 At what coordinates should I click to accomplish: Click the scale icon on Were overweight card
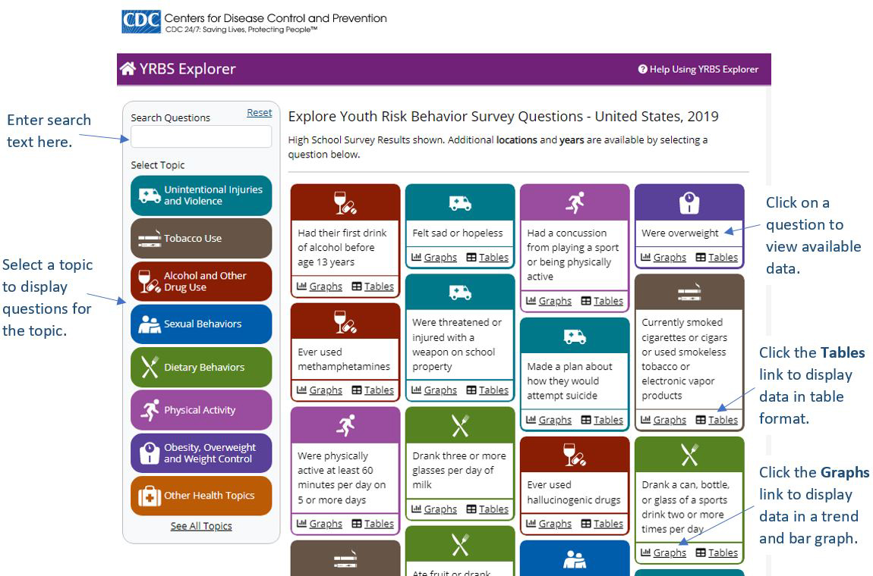(x=689, y=203)
